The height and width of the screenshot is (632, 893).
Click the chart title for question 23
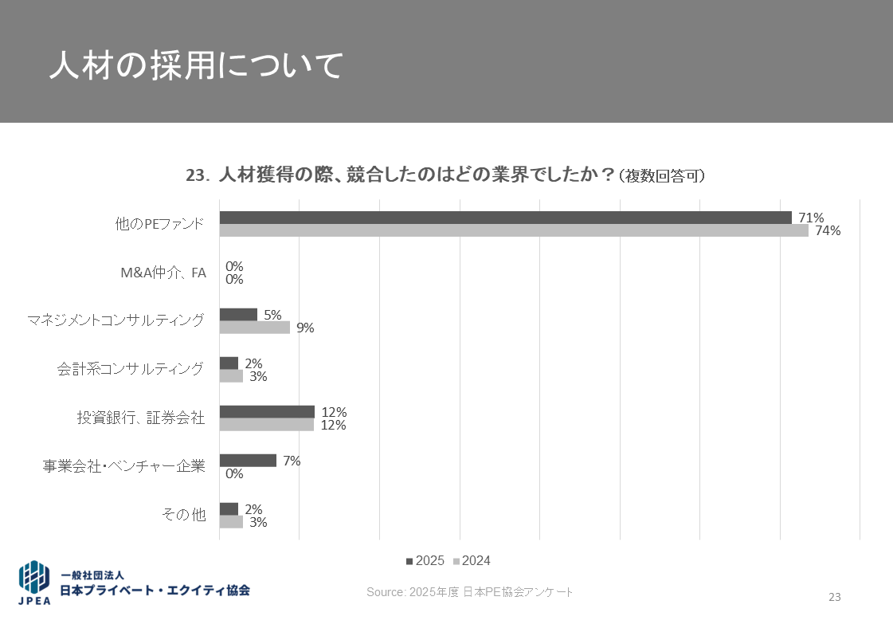click(445, 175)
